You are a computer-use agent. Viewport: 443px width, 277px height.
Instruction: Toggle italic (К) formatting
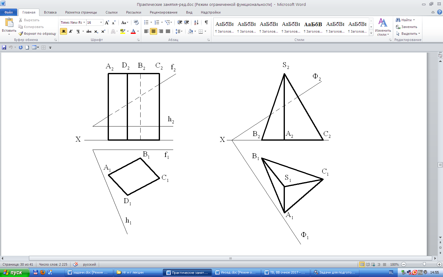[x=71, y=31]
